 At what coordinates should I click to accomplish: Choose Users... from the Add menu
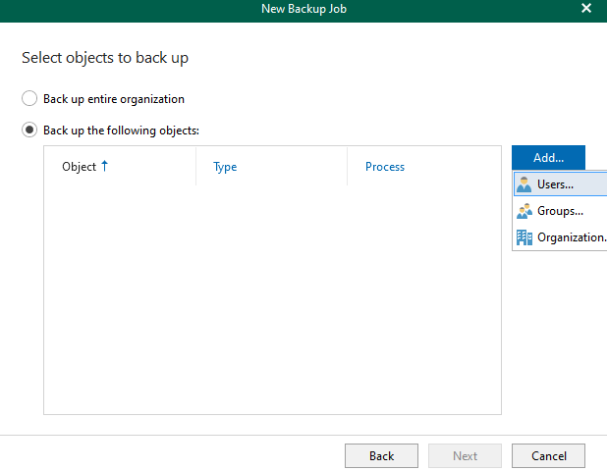(x=560, y=184)
